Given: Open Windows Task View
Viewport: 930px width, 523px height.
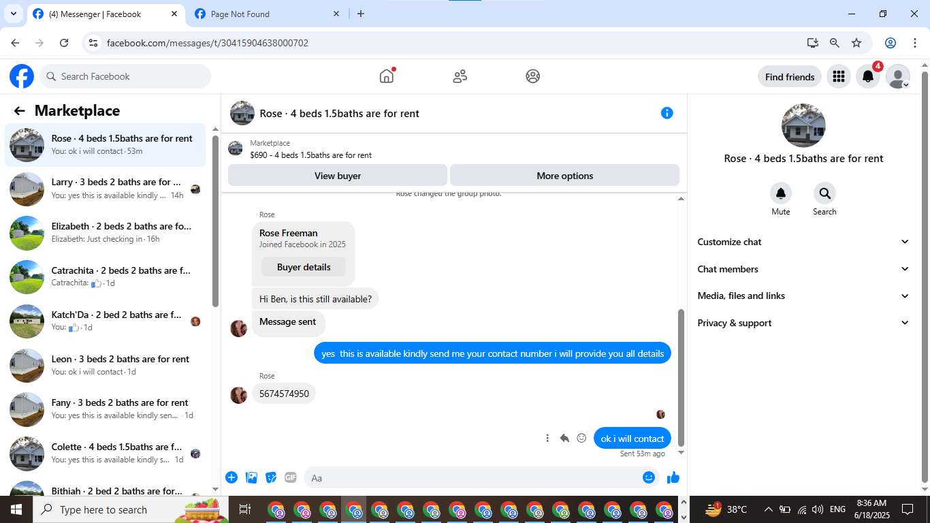Looking at the screenshot, I should coord(245,509).
